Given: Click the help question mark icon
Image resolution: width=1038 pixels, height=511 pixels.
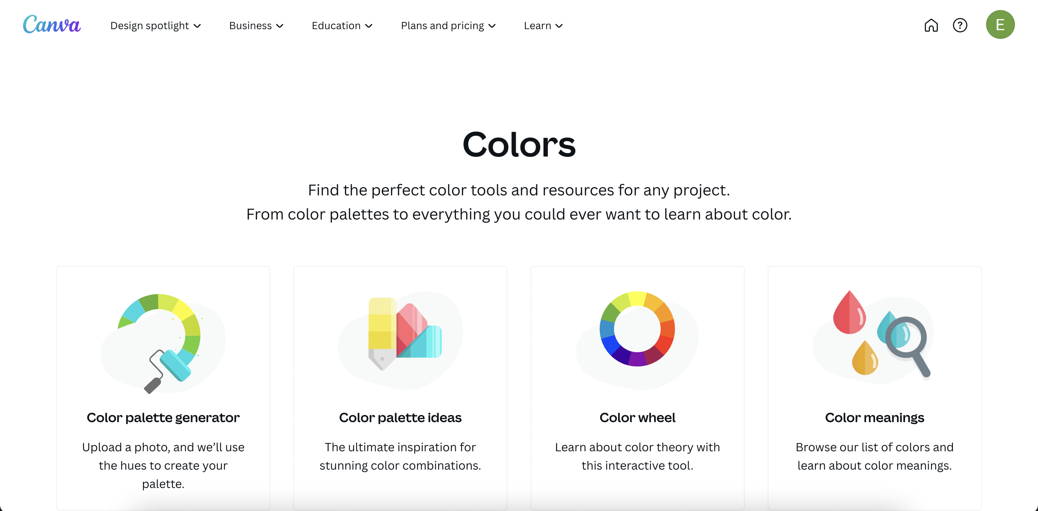Looking at the screenshot, I should (x=960, y=25).
